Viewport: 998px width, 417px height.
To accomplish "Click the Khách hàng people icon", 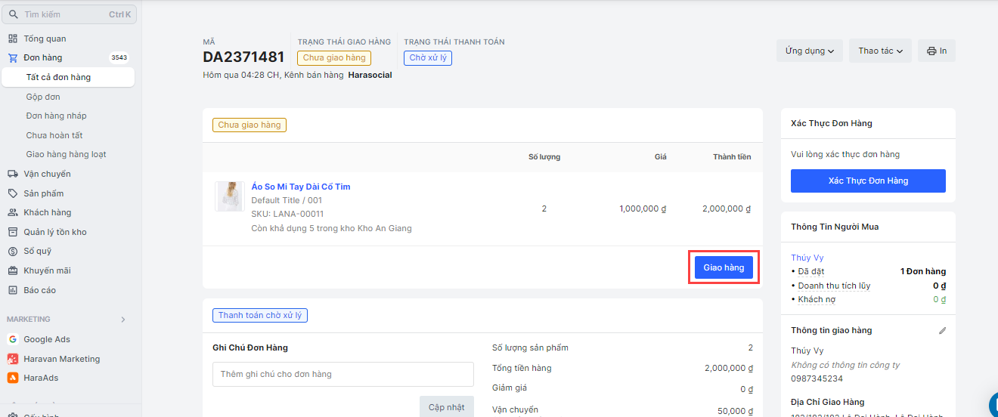I will point(13,212).
